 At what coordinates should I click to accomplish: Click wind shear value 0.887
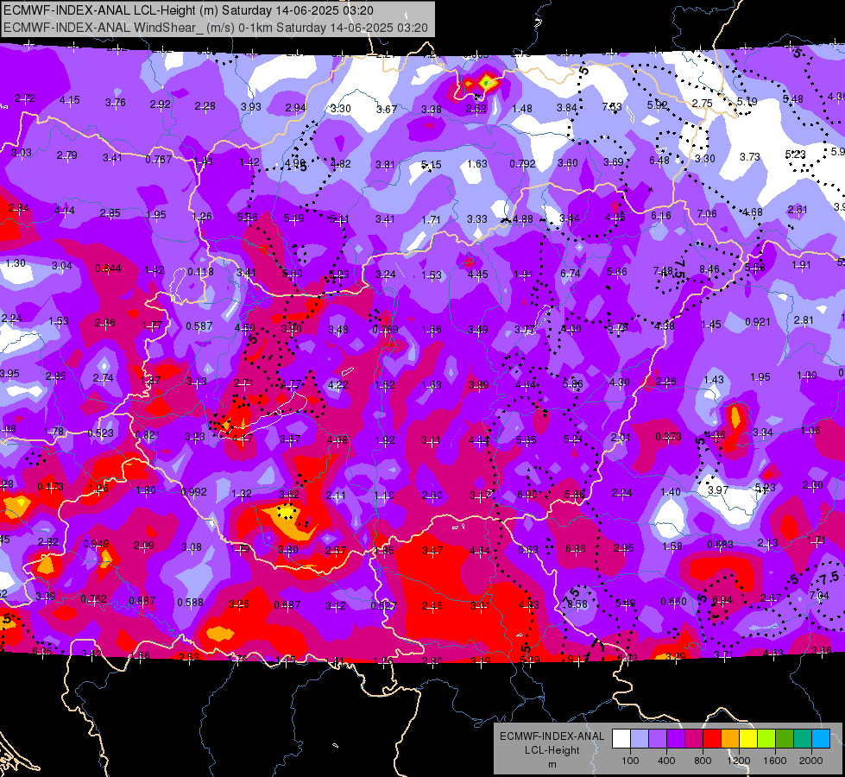pos(142,601)
